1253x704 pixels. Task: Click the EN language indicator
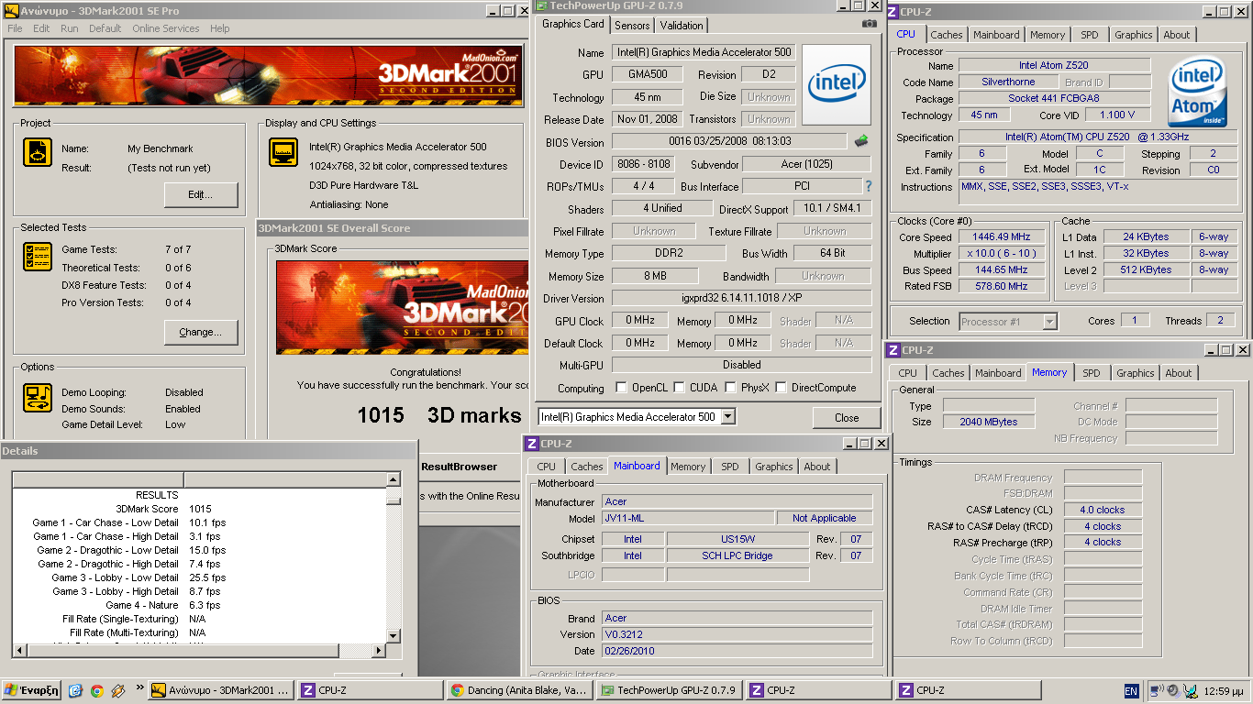click(x=1131, y=691)
